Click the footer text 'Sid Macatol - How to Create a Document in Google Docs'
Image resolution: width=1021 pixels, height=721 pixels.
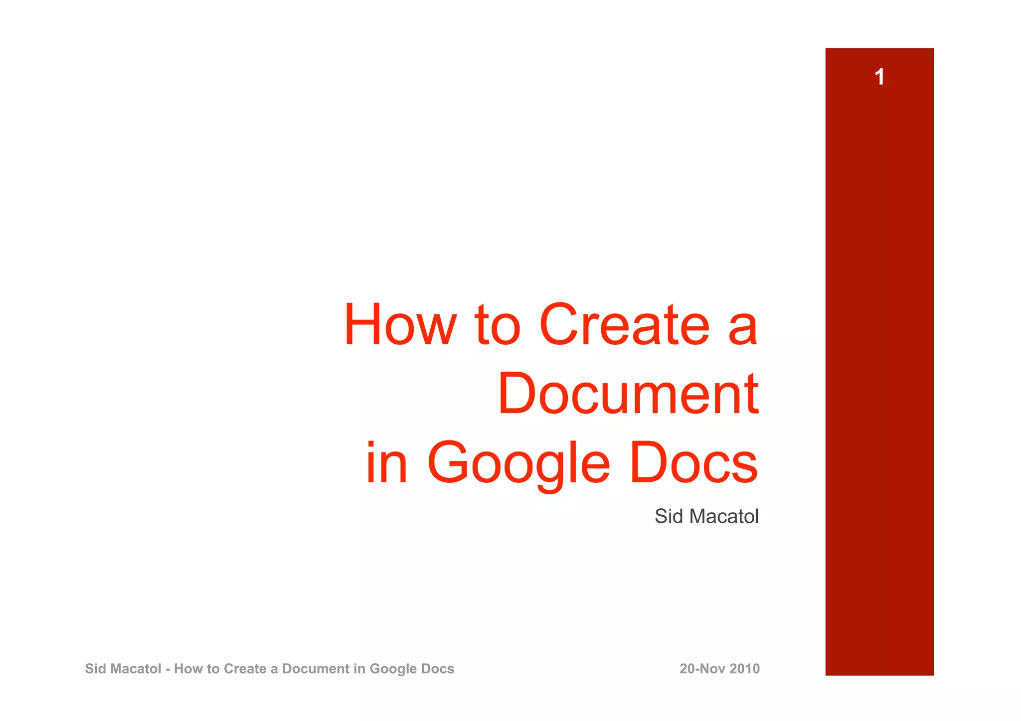(x=270, y=669)
